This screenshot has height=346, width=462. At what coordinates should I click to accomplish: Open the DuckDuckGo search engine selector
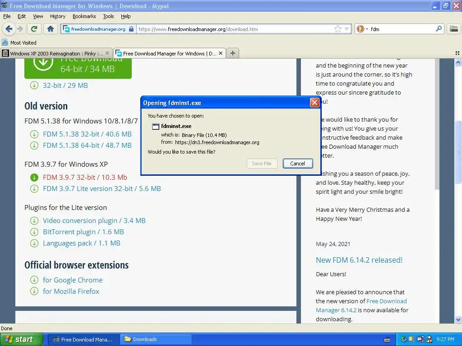click(x=362, y=29)
